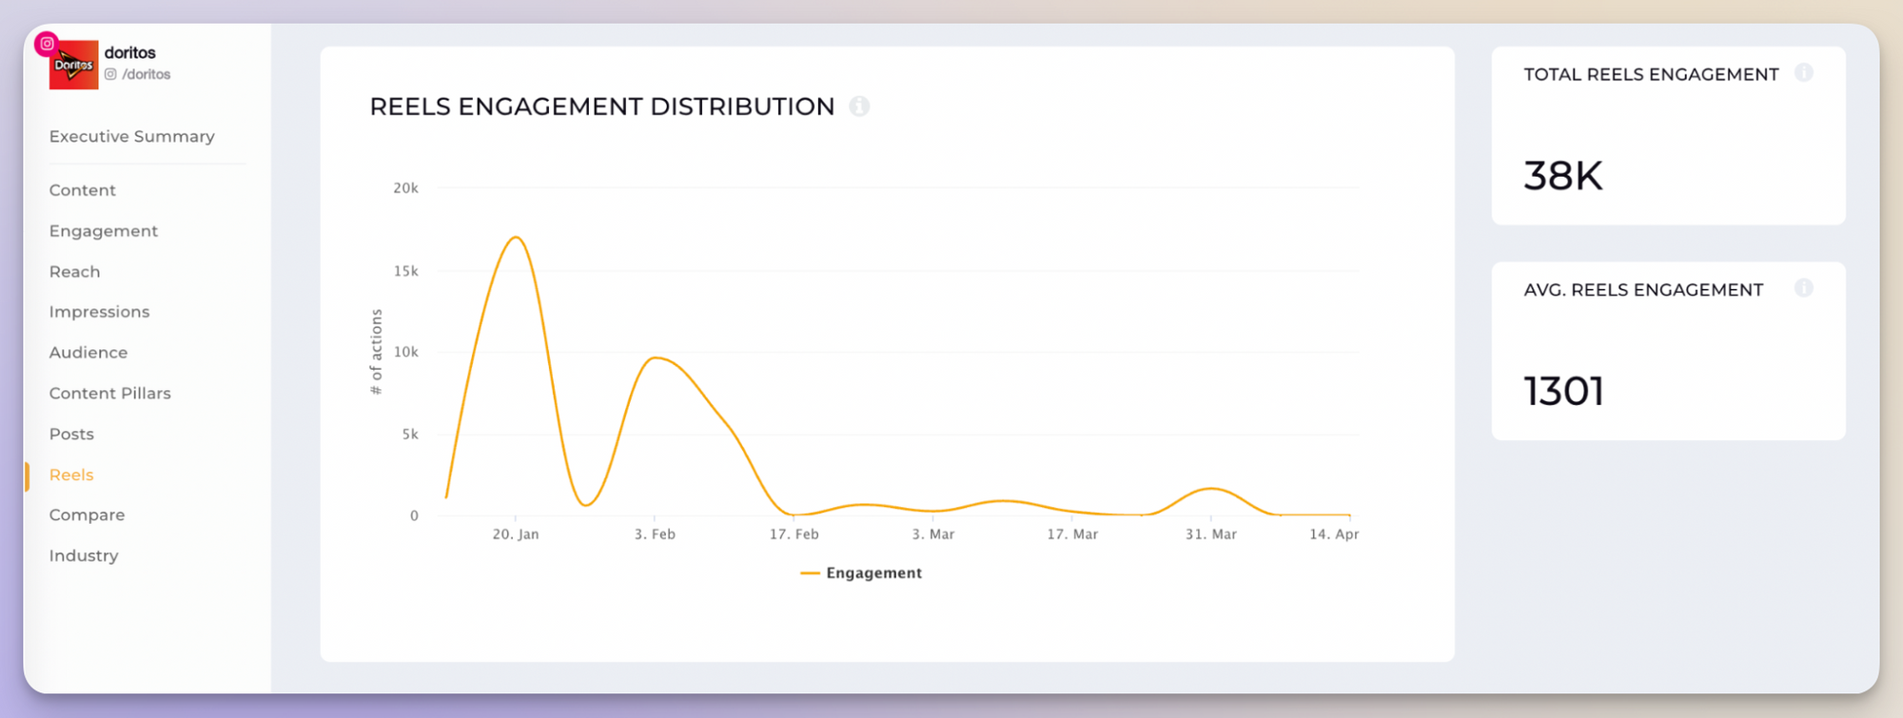
Task: Click the small Instagram icon beside /doritos
Action: (x=110, y=74)
